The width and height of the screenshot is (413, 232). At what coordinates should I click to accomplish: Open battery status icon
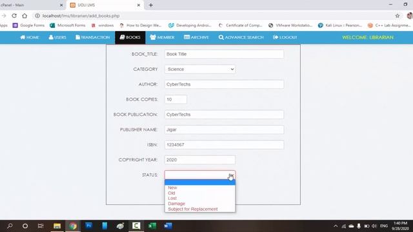coord(367,226)
